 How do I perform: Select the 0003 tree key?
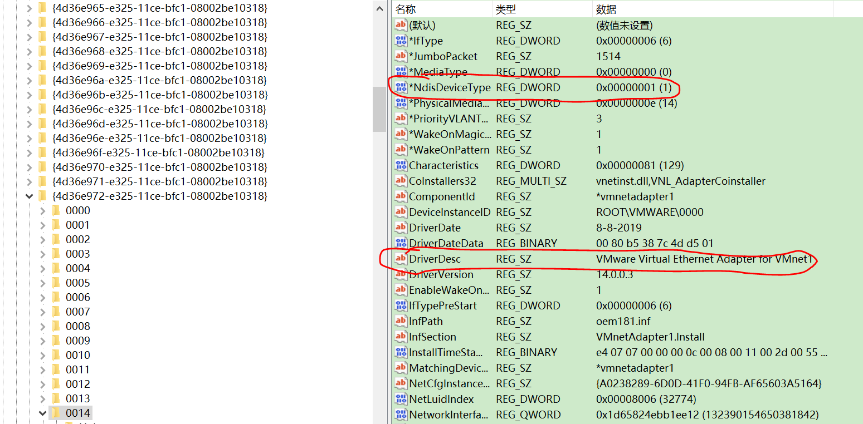[77, 254]
